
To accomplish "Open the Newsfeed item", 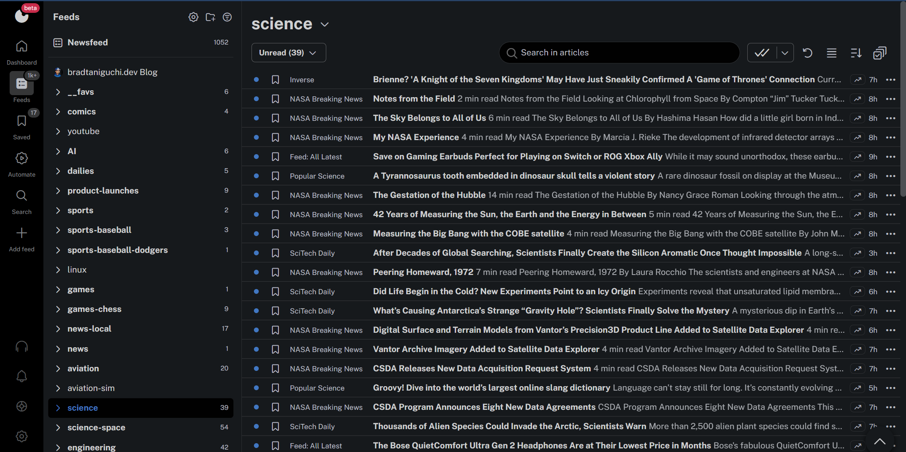I will (88, 43).
